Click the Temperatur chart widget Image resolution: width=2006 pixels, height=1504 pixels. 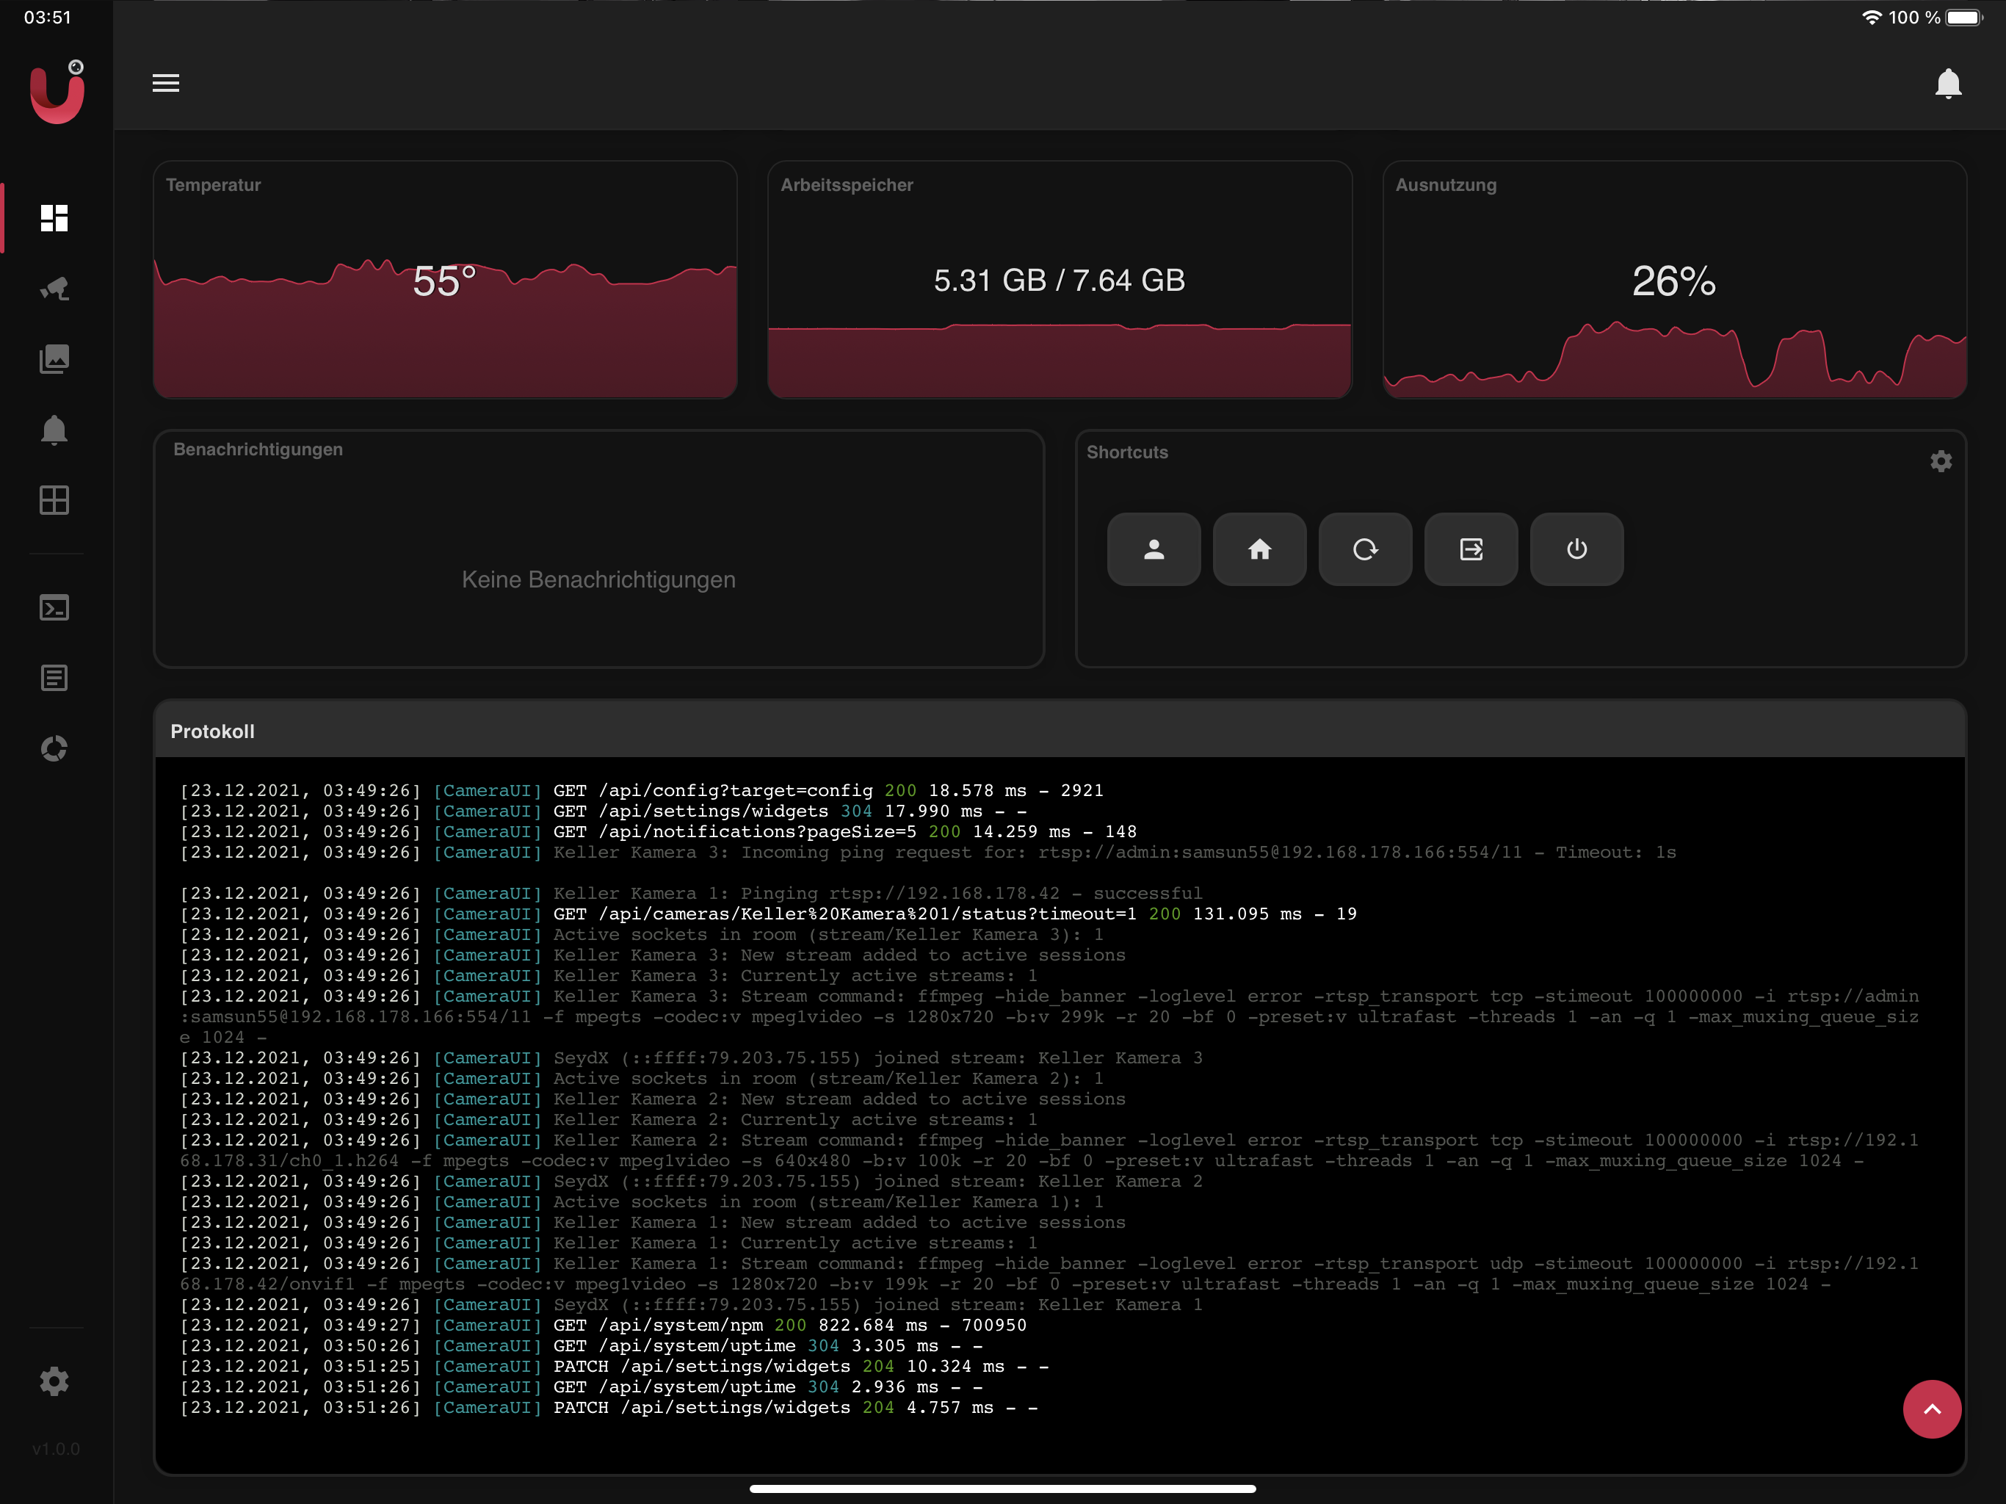(444, 279)
